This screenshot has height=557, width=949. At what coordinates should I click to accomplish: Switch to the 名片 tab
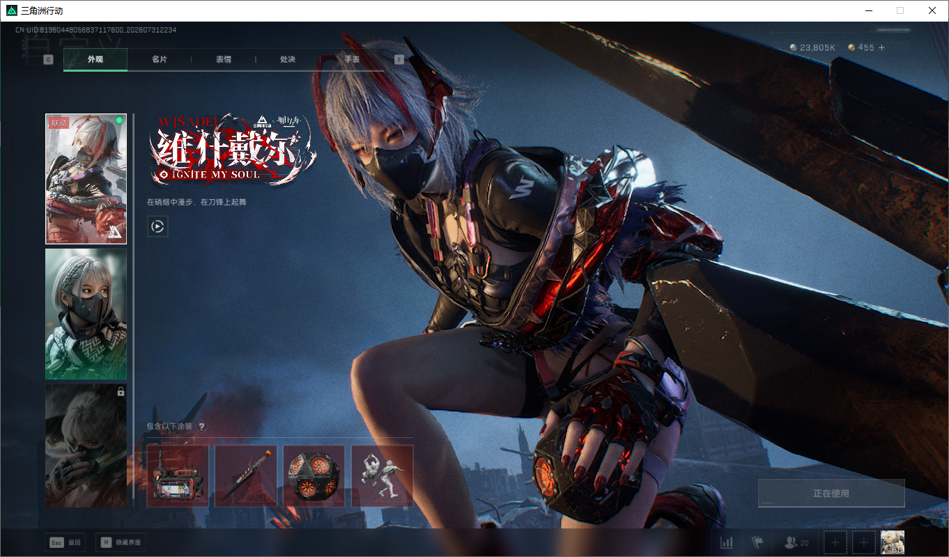click(x=160, y=60)
